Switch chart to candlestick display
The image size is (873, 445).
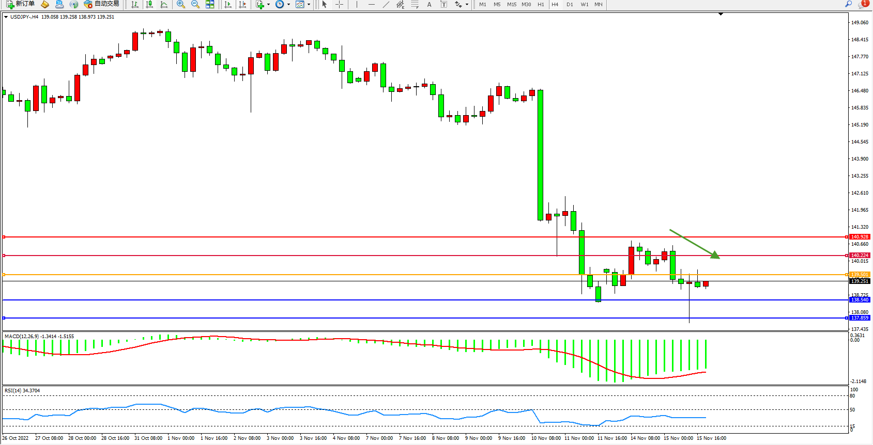point(149,4)
